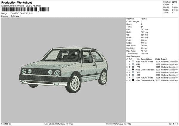Click the Description column header

[x=146, y=59]
